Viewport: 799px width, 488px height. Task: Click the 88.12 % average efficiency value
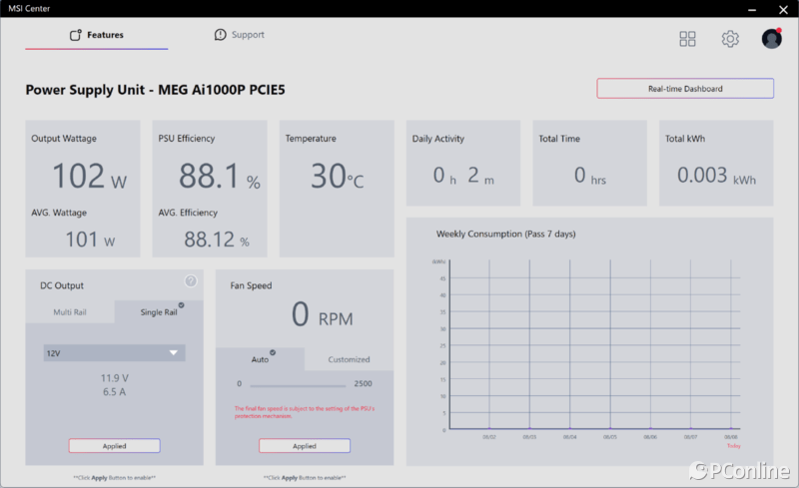[x=217, y=240]
